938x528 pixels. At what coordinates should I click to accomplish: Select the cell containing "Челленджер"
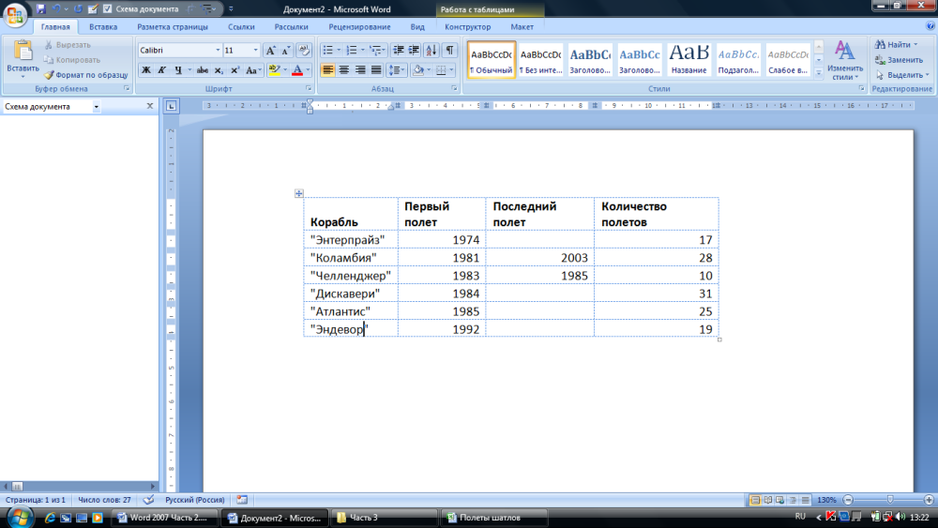pyautogui.click(x=351, y=276)
